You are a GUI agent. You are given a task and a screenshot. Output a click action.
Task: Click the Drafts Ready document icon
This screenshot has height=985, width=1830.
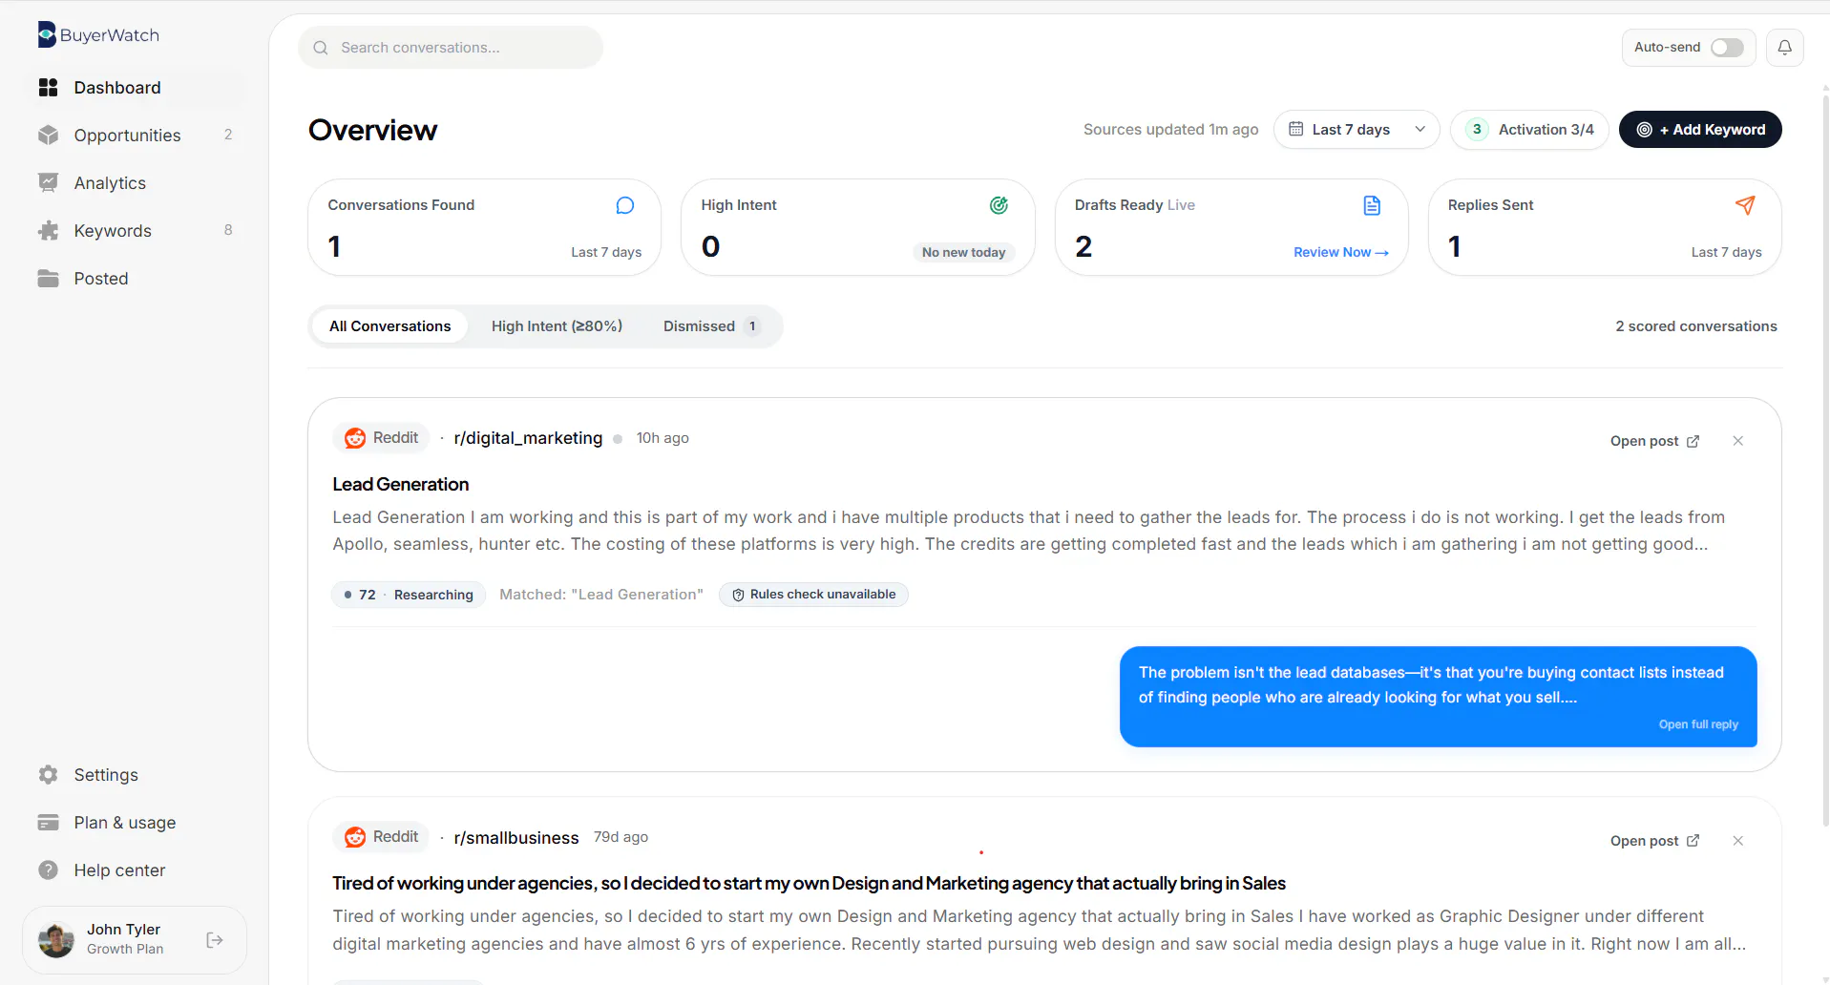click(1372, 205)
